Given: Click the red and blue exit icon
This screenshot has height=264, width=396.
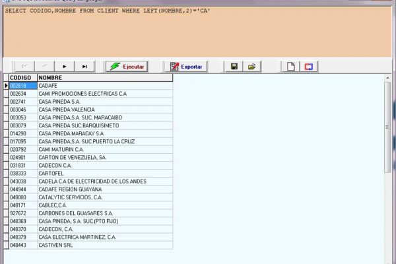Looking at the screenshot, I should tap(309, 67).
